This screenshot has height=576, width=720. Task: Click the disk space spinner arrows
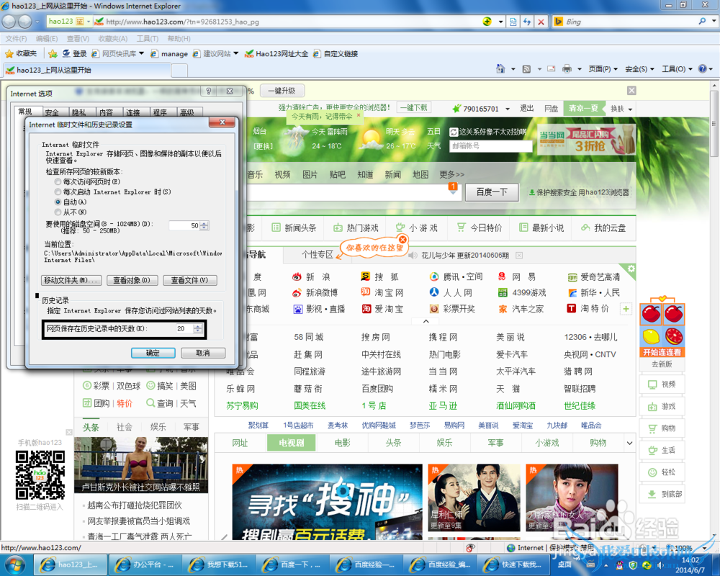[x=204, y=225]
